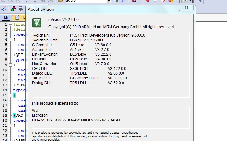
Task: Click the µVision V5.27.1.0 version text
Action: (x=63, y=20)
